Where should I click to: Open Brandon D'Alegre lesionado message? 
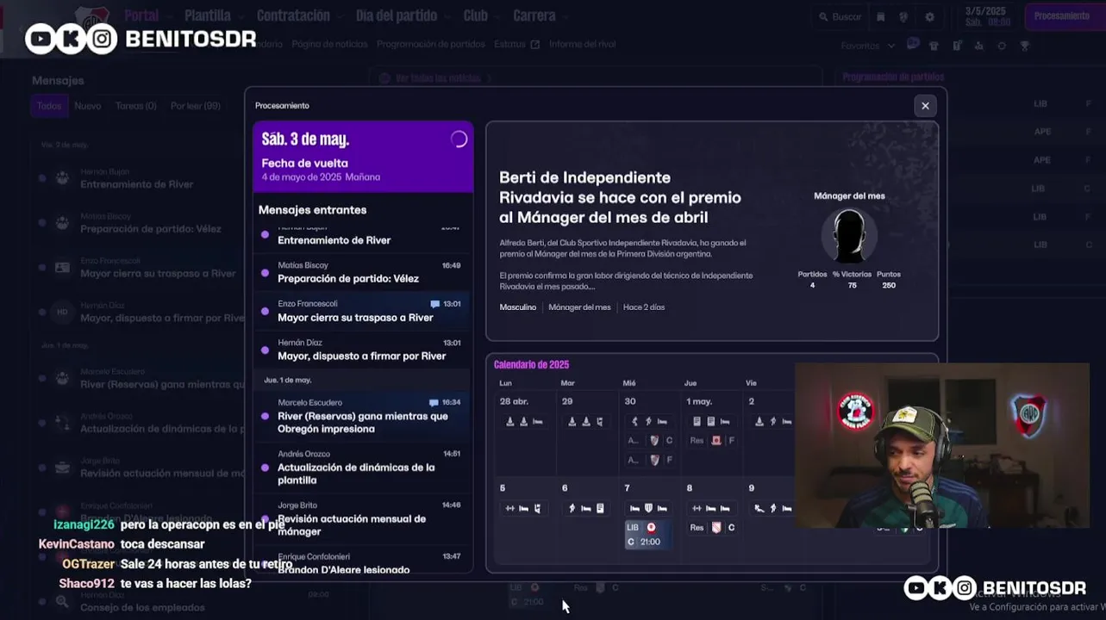(363, 563)
